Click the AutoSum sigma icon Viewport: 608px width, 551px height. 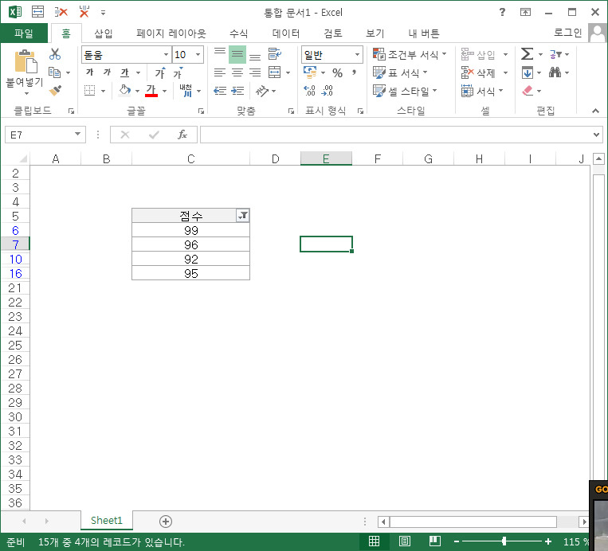527,54
